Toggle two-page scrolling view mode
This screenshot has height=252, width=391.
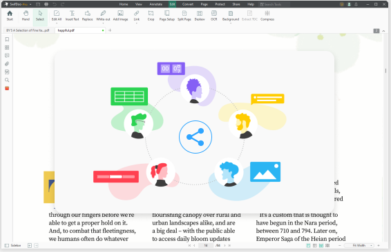point(327,246)
